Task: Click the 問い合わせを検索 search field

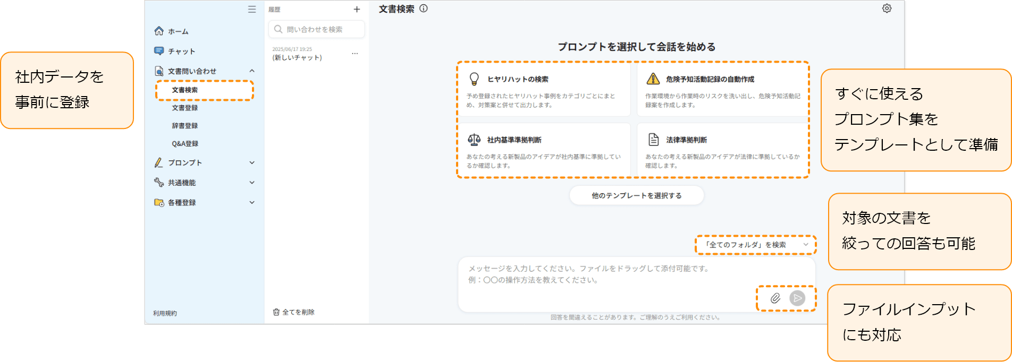Action: coord(317,30)
